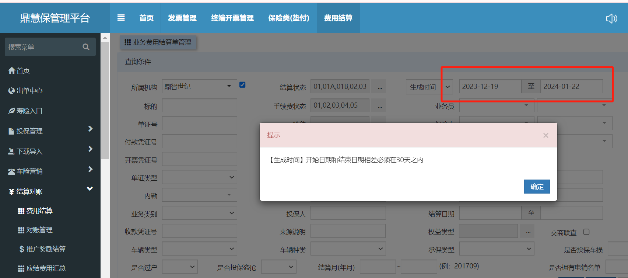Open the 手续费状态 ellipsis picker button
This screenshot has width=628, height=278.
tap(379, 106)
